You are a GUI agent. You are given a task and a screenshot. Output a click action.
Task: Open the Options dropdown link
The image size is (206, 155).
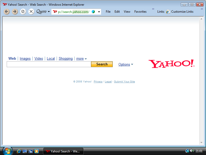click(126, 64)
